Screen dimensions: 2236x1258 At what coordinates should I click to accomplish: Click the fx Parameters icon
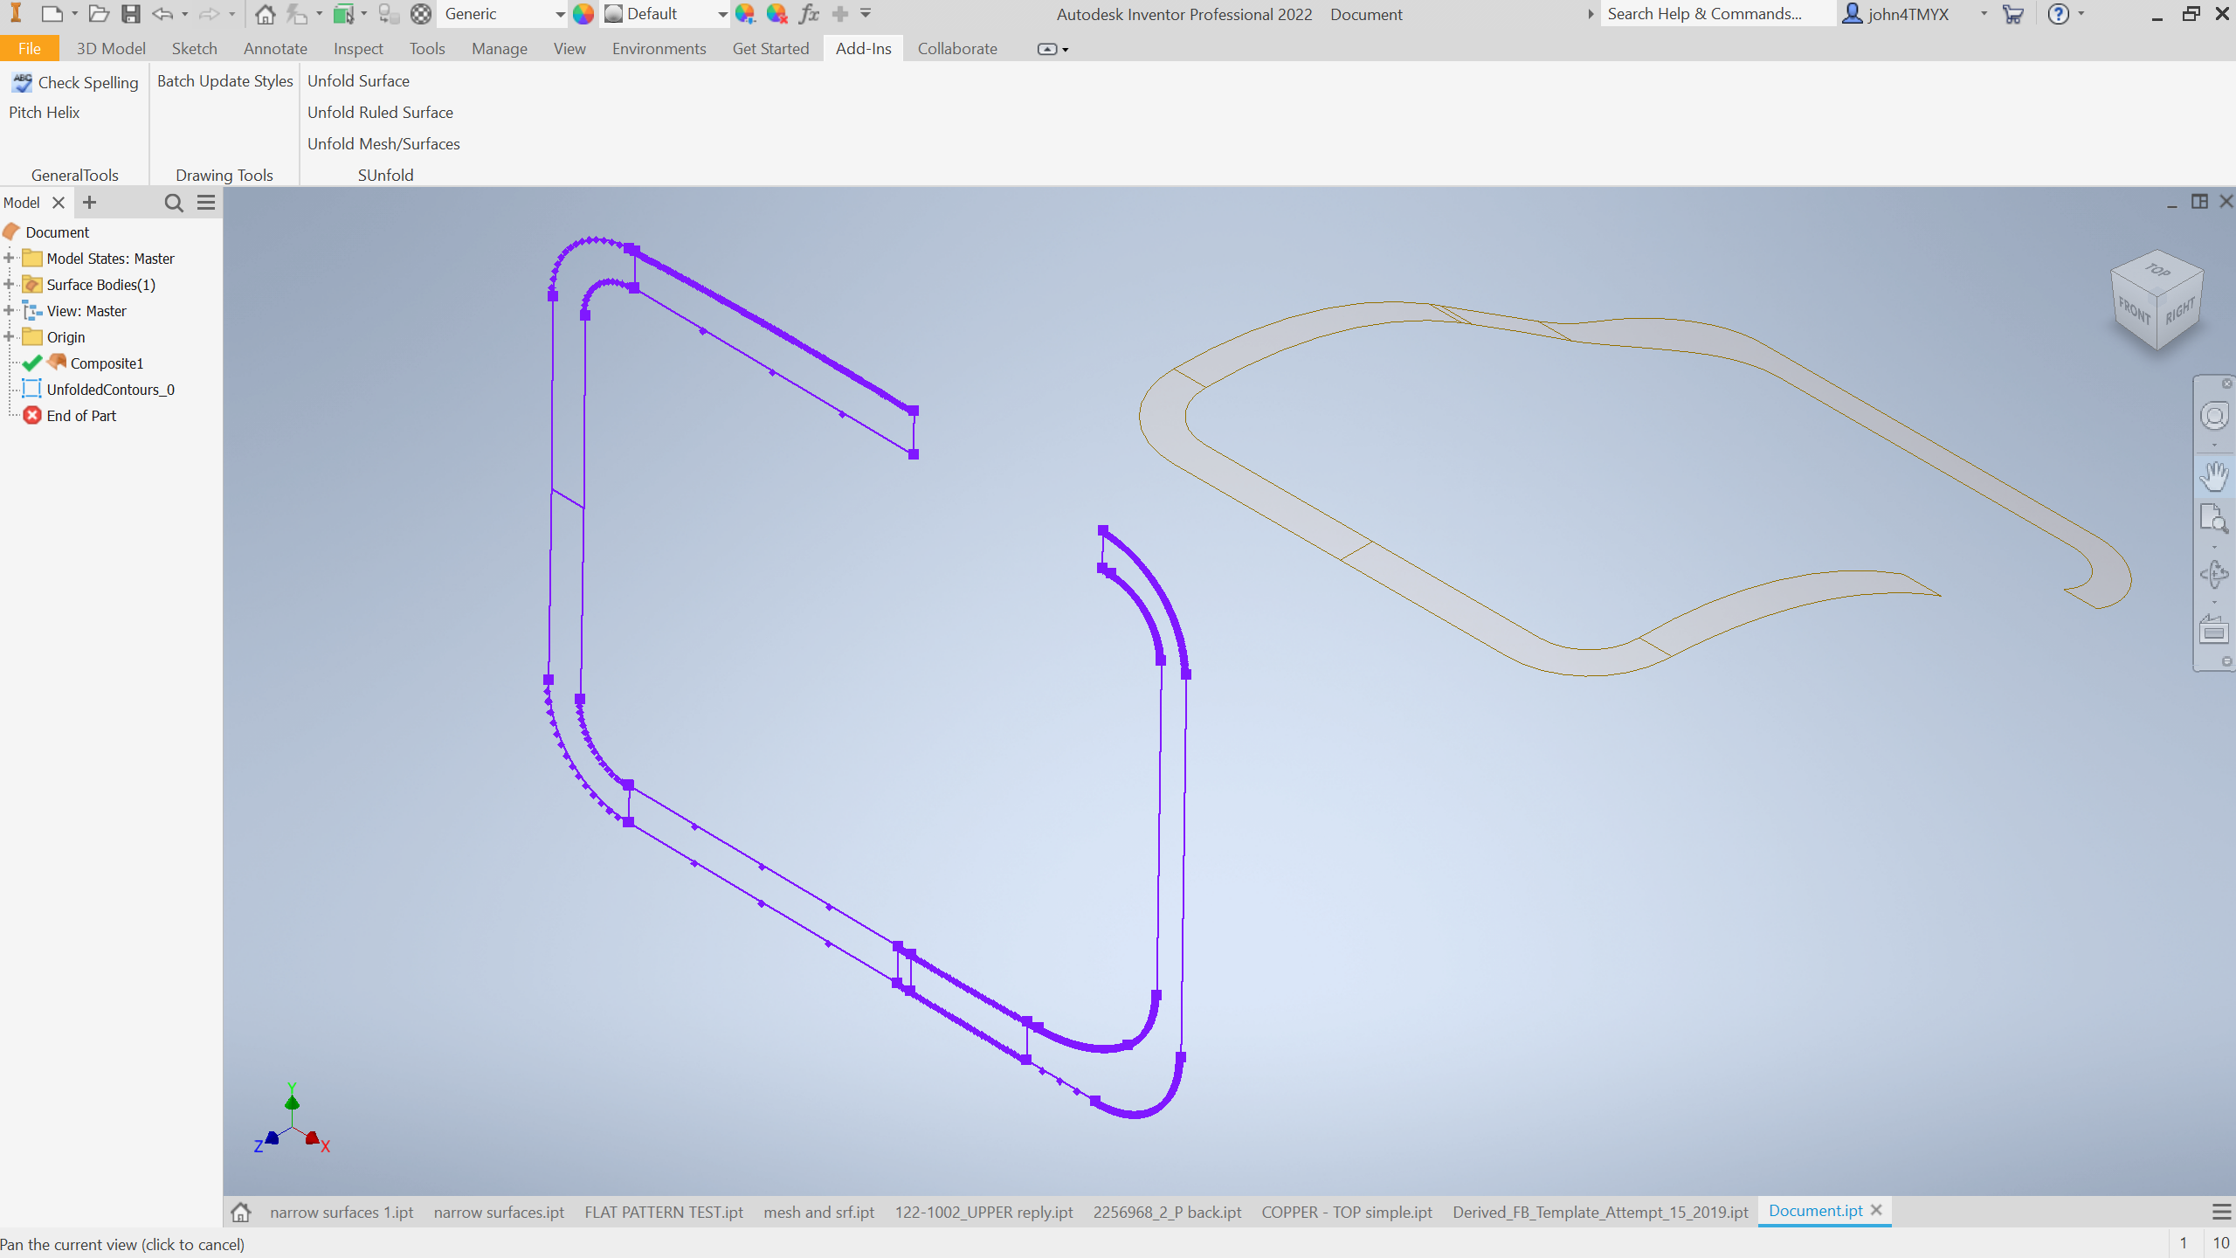810,14
